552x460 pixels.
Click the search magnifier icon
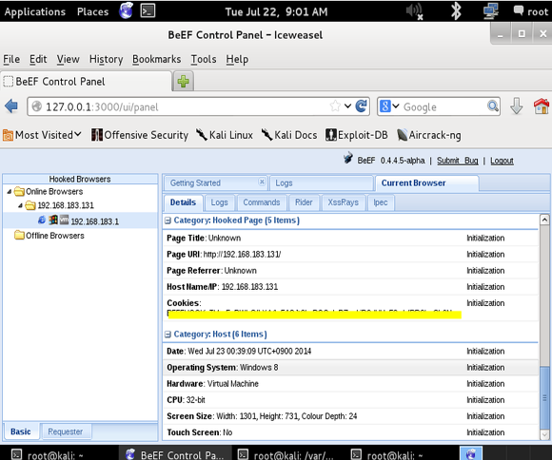point(492,105)
